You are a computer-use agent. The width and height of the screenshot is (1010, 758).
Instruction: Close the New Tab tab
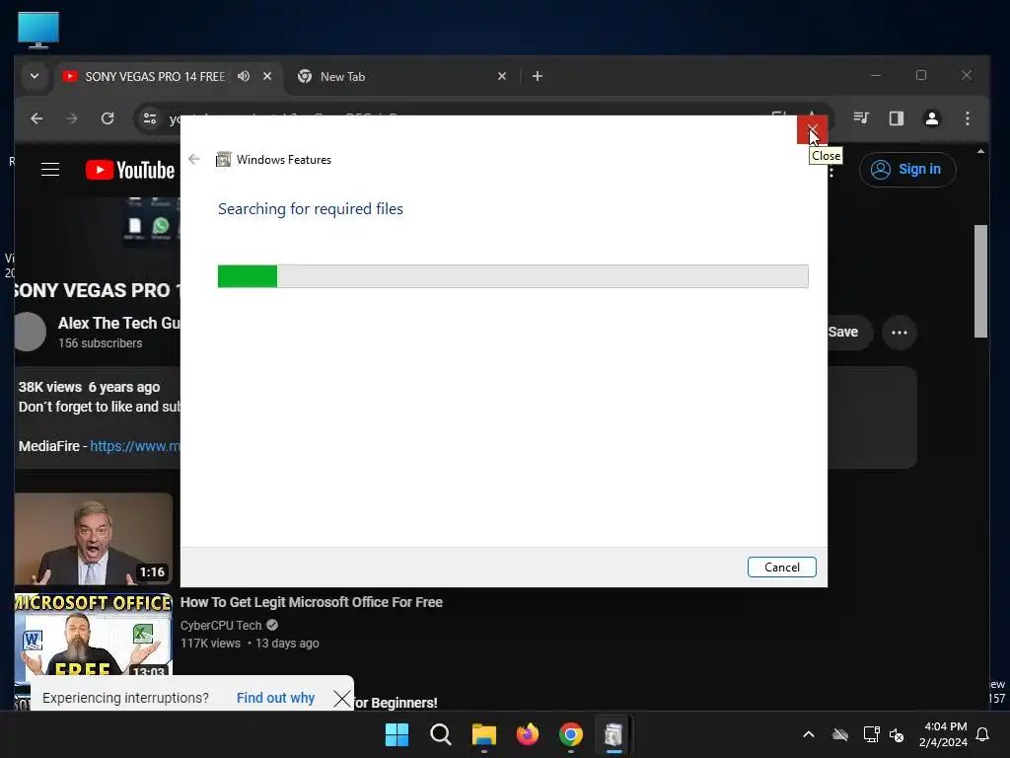(x=502, y=76)
